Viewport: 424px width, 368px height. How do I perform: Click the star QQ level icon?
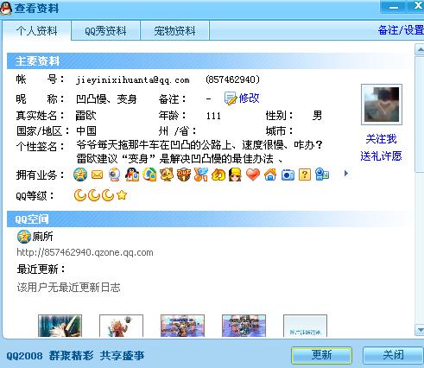click(x=122, y=195)
